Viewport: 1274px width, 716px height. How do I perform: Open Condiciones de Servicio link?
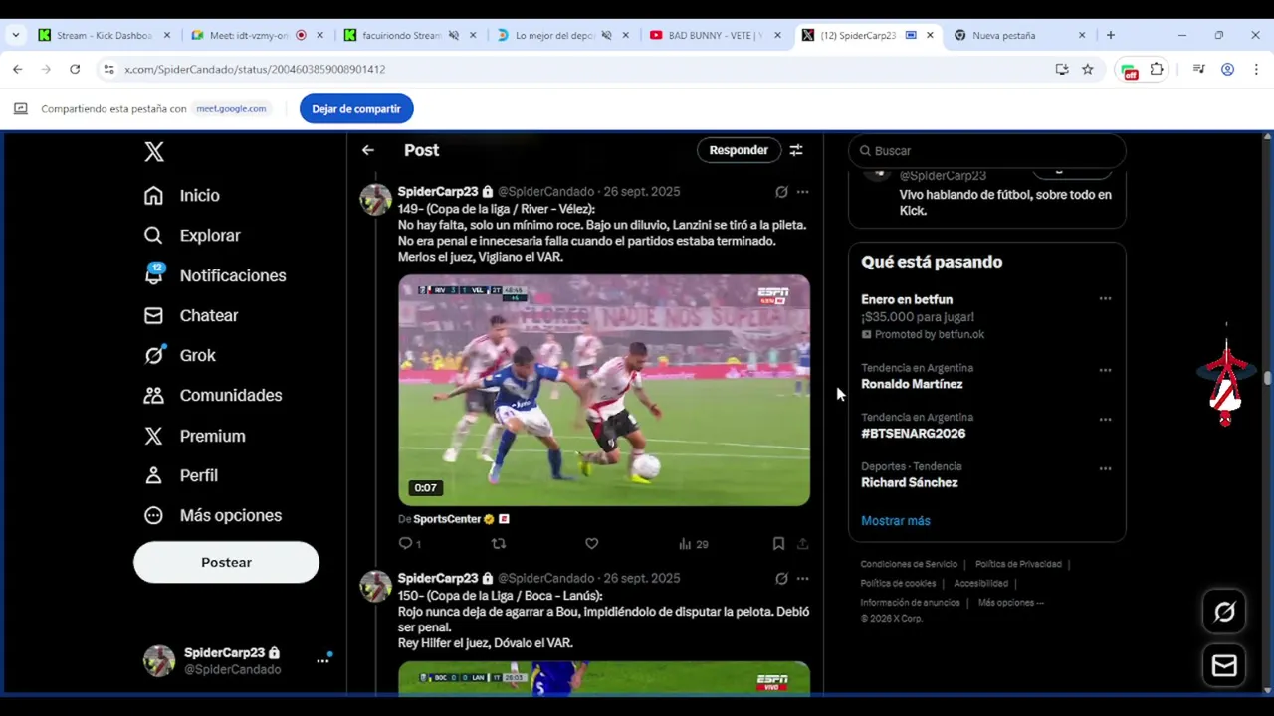tap(909, 564)
